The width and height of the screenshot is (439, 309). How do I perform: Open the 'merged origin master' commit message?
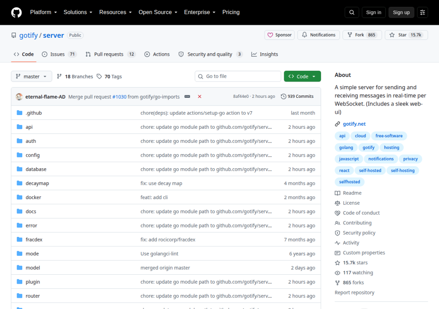(x=165, y=268)
